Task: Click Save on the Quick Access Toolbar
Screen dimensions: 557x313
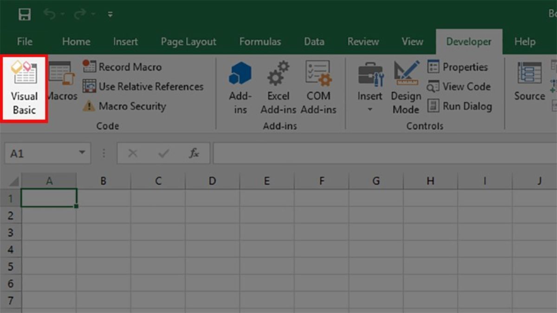Action: (x=24, y=14)
